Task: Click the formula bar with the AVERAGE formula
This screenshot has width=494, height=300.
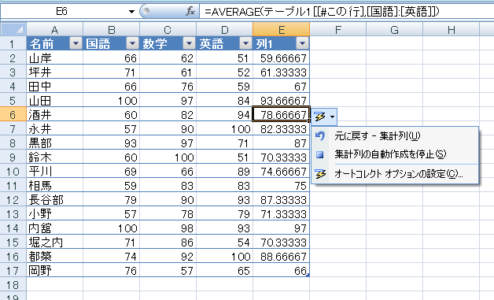Action: pyautogui.click(x=347, y=12)
